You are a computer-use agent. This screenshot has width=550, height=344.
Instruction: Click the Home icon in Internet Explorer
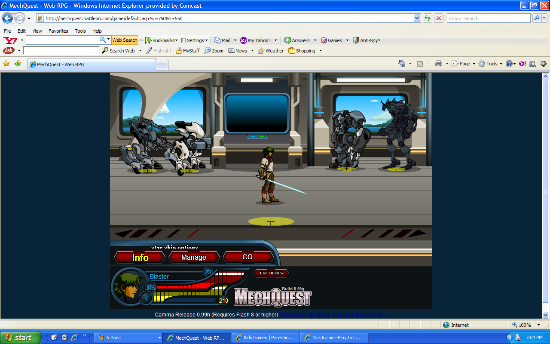coord(402,63)
